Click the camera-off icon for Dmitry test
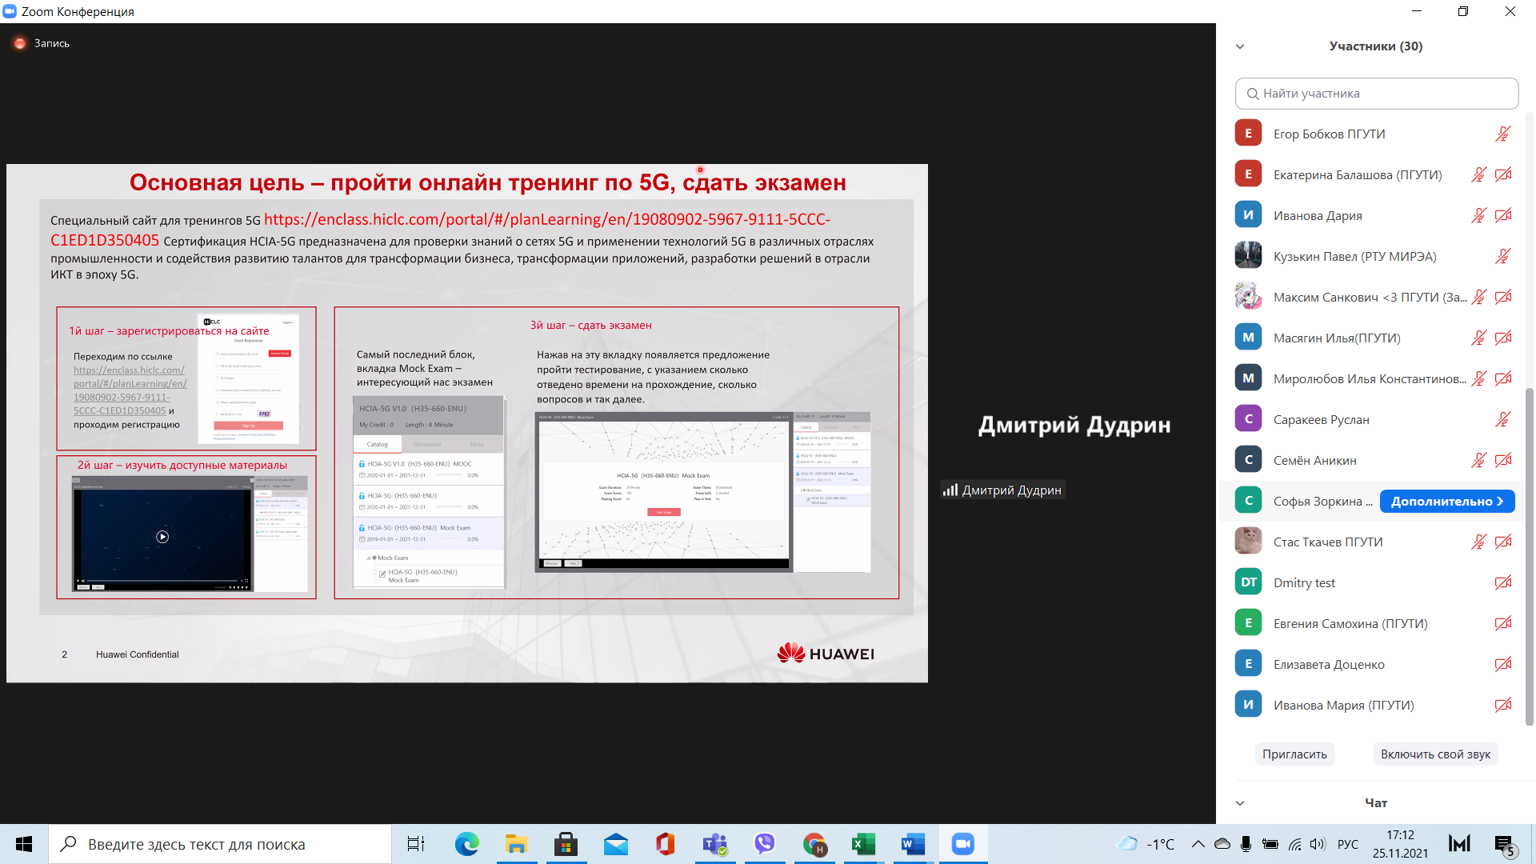The height and width of the screenshot is (864, 1536). pos(1503,582)
